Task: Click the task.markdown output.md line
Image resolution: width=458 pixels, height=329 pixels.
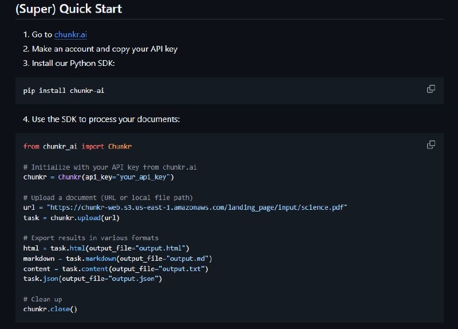Action: tap(118, 258)
